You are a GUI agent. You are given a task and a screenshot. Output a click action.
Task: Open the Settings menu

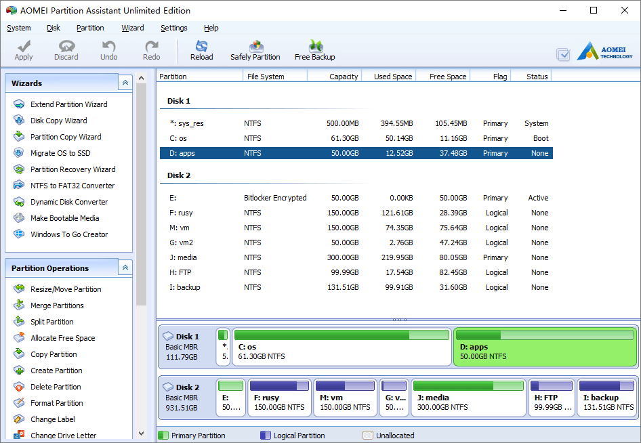[x=173, y=28]
